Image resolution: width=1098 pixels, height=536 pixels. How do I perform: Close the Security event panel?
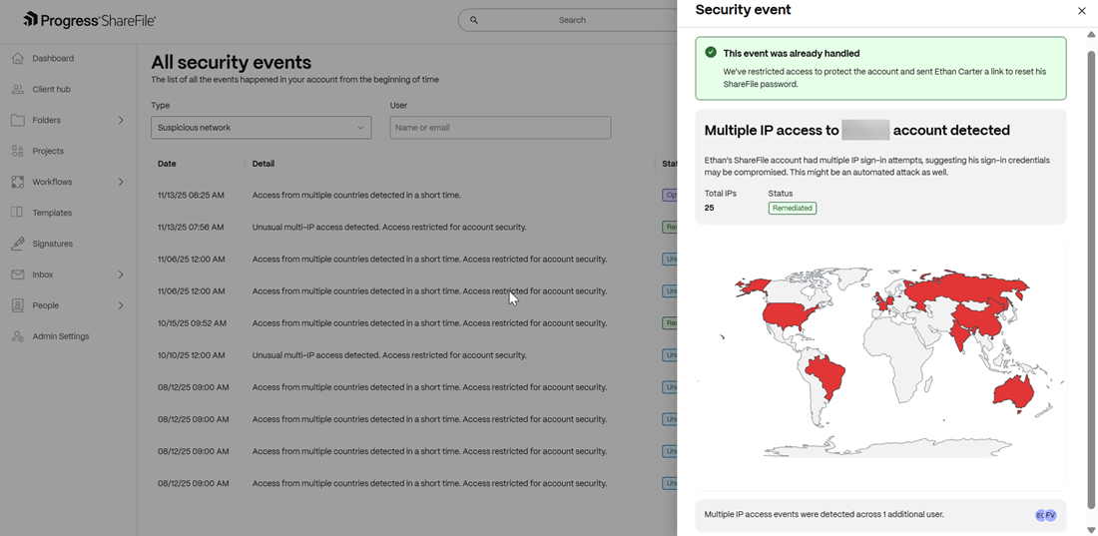pos(1082,11)
